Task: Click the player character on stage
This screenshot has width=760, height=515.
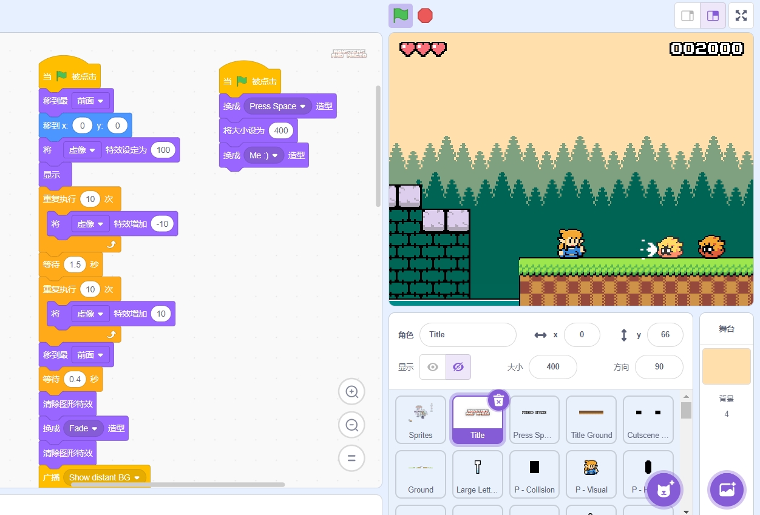Action: click(x=571, y=243)
